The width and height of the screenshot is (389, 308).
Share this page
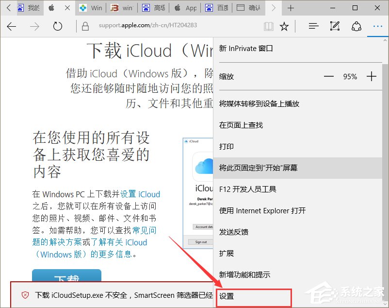357,26
